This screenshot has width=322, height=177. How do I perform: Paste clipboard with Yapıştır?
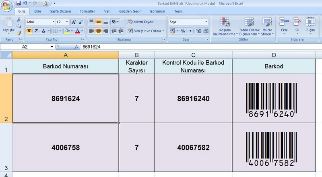click(x=8, y=25)
